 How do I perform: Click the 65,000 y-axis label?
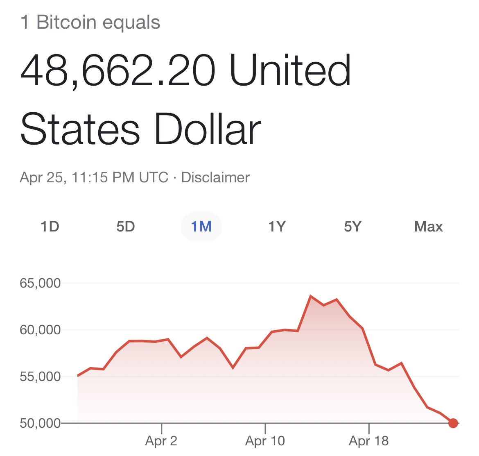40,283
